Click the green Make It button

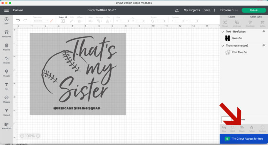point(254,10)
